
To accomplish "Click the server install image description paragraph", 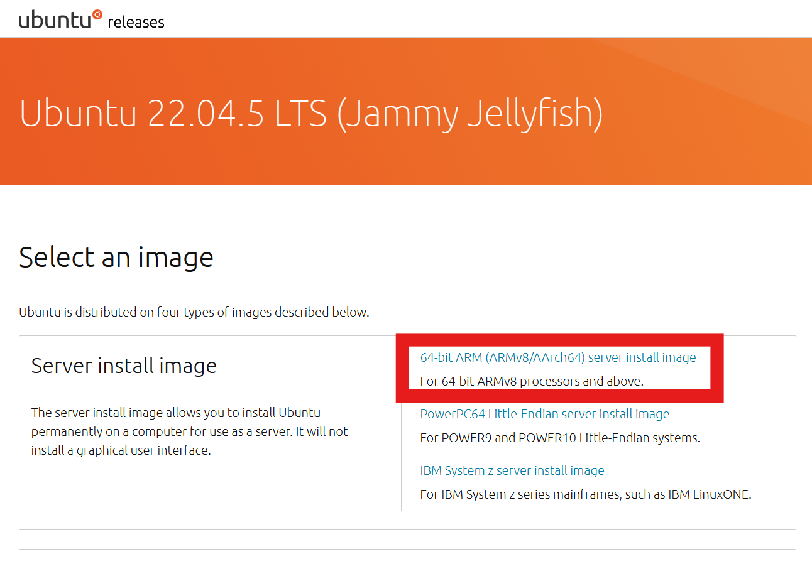I will [189, 431].
